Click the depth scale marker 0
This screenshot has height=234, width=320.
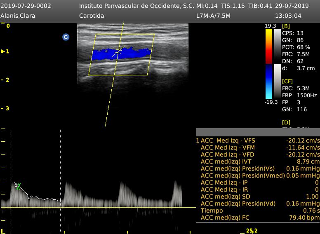[8, 26]
